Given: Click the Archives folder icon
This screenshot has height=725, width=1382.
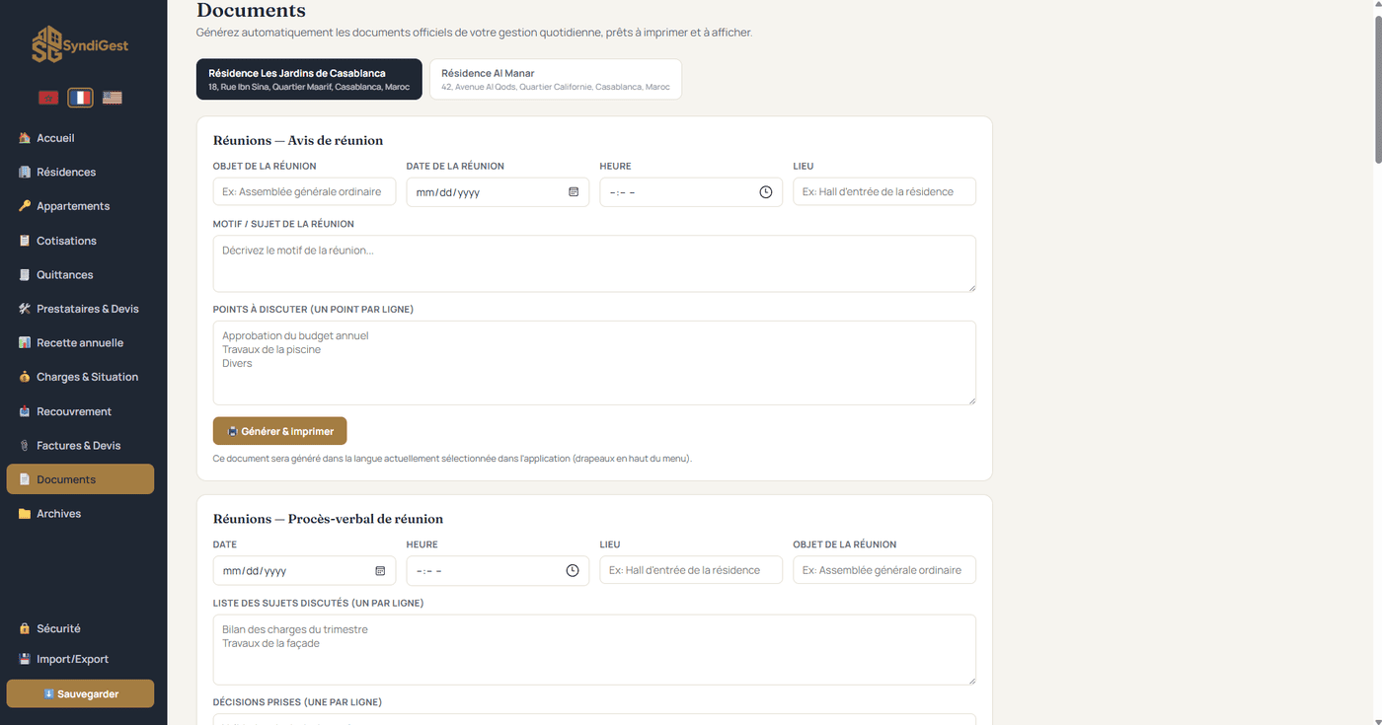Looking at the screenshot, I should (x=25, y=514).
